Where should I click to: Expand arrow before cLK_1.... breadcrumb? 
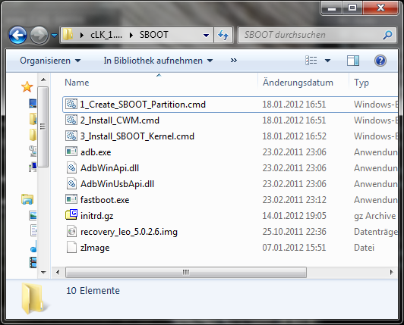(x=82, y=35)
